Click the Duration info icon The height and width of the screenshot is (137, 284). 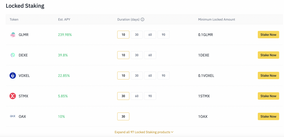point(142,19)
